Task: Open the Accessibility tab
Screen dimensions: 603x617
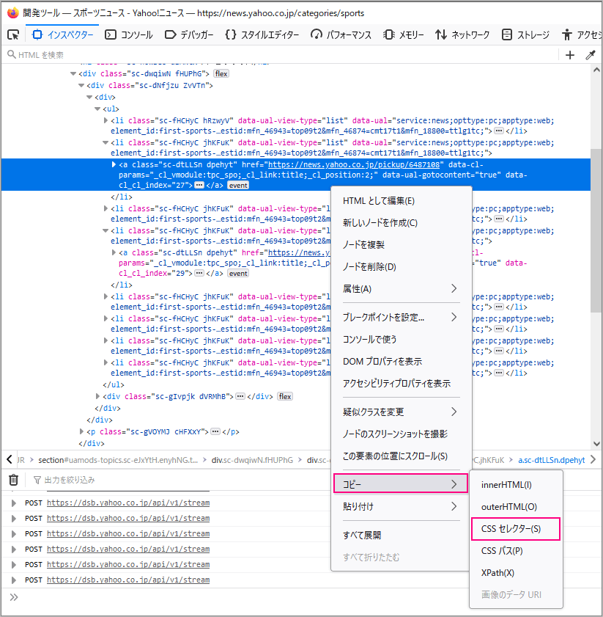Action: click(x=581, y=34)
